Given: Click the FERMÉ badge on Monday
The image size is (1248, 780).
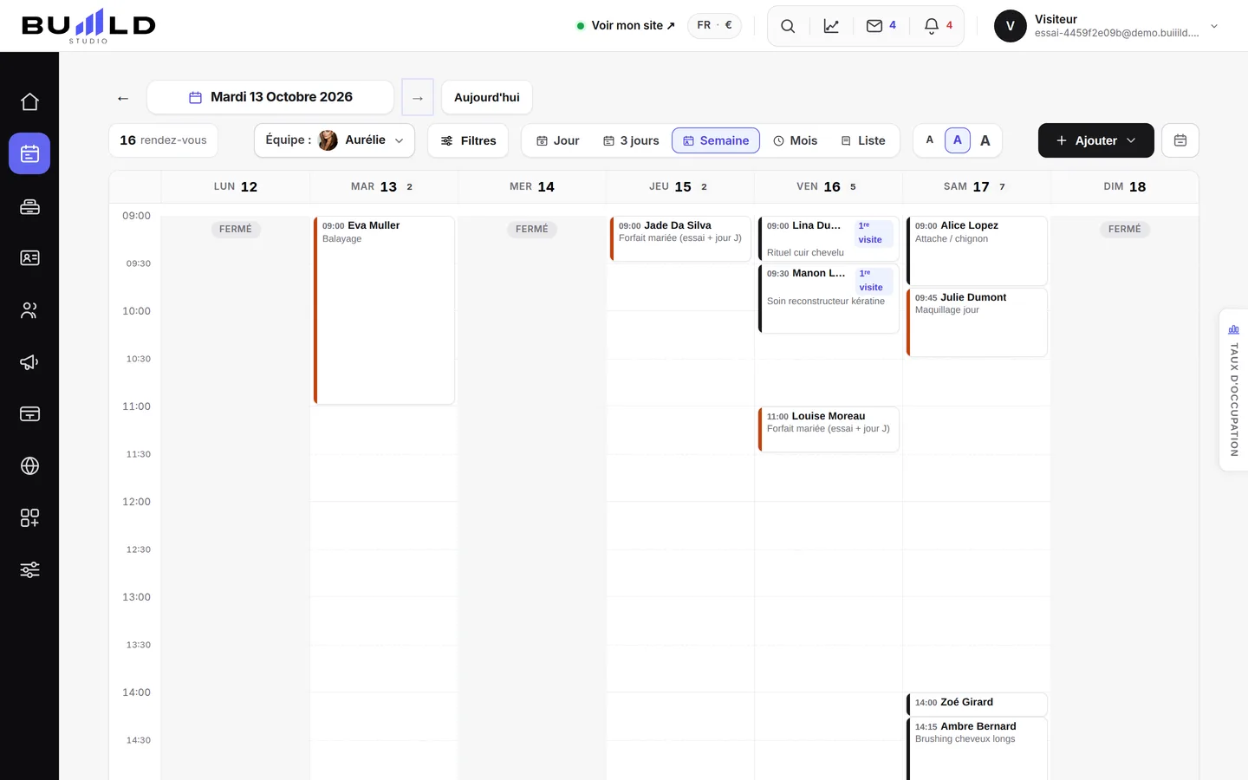Looking at the screenshot, I should pyautogui.click(x=236, y=229).
